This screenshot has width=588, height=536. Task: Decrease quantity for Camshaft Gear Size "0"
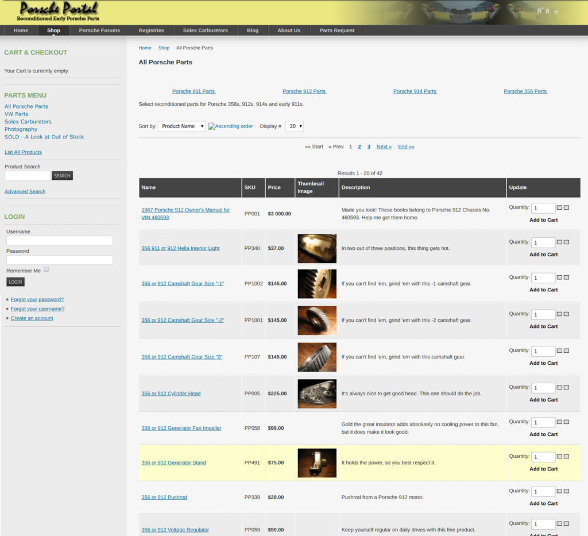pyautogui.click(x=566, y=350)
